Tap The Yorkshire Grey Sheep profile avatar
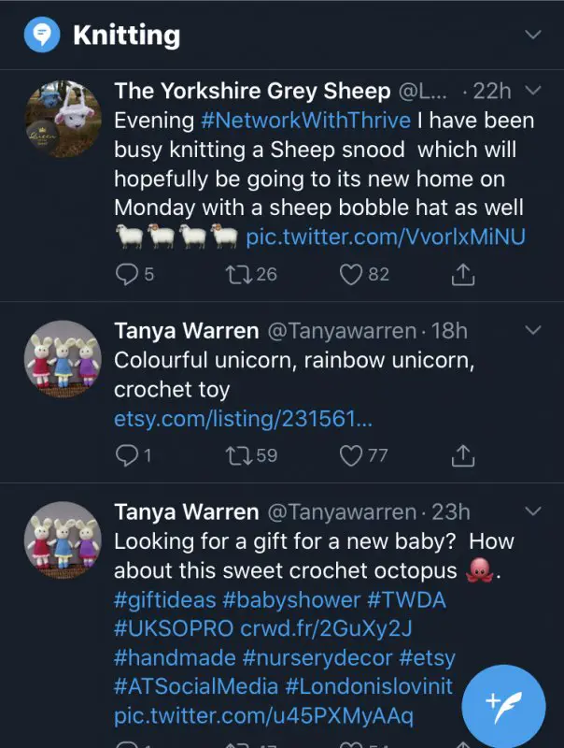Screen dimensions: 564x748 click(x=62, y=119)
